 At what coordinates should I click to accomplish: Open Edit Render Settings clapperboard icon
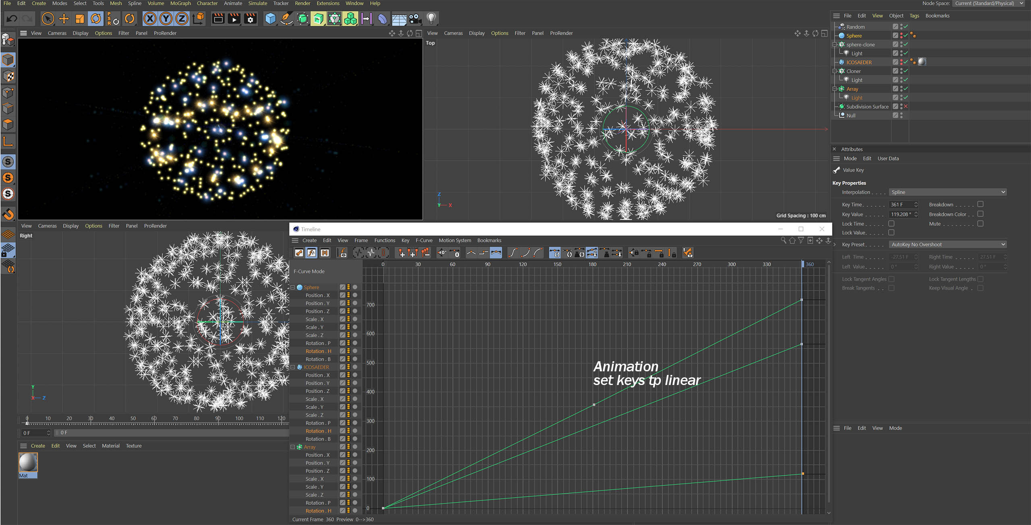coord(250,19)
